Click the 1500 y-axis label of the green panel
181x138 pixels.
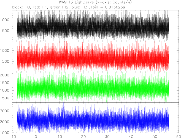4,83
